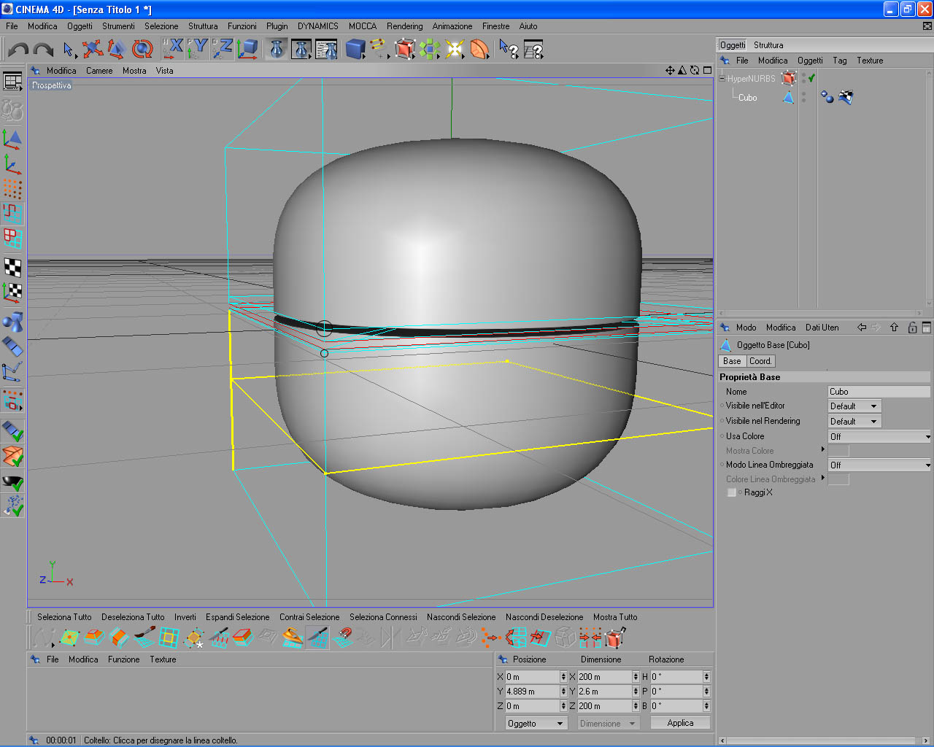Enable the Raggi X checkbox
This screenshot has height=747, width=934.
732,492
